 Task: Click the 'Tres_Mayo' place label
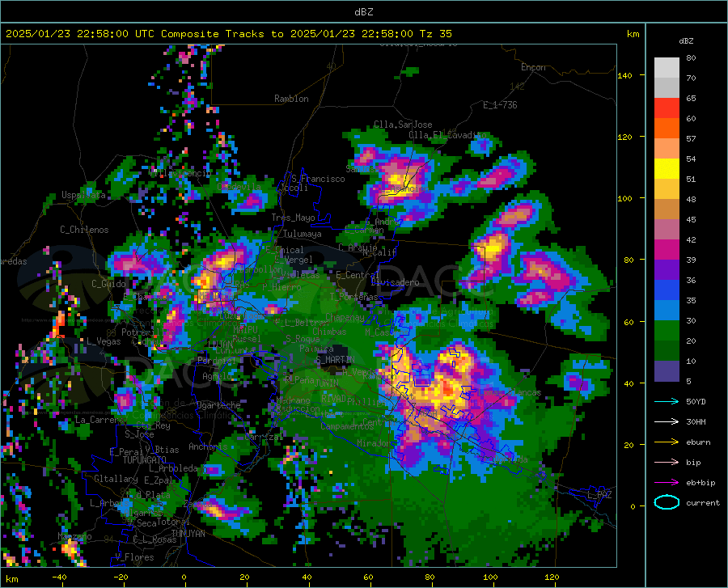(293, 218)
